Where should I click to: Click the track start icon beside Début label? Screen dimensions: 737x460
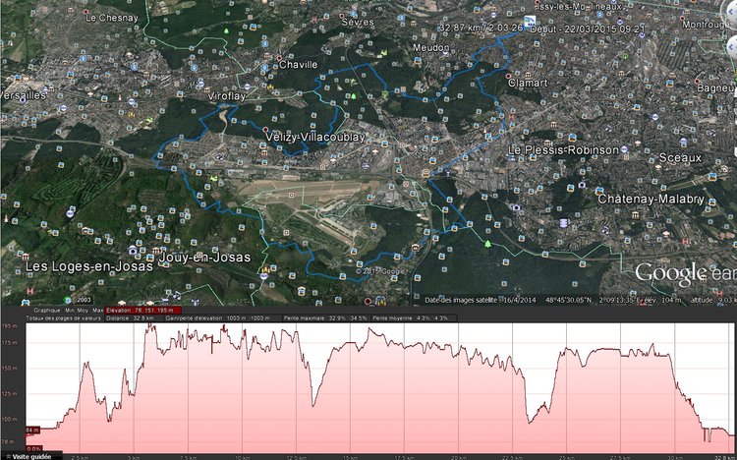point(530,21)
